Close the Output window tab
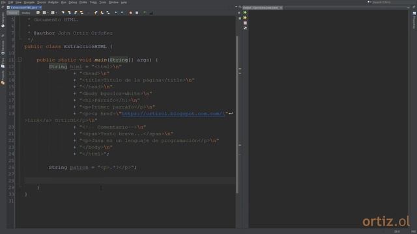This screenshot has height=234, width=417. pos(281,8)
